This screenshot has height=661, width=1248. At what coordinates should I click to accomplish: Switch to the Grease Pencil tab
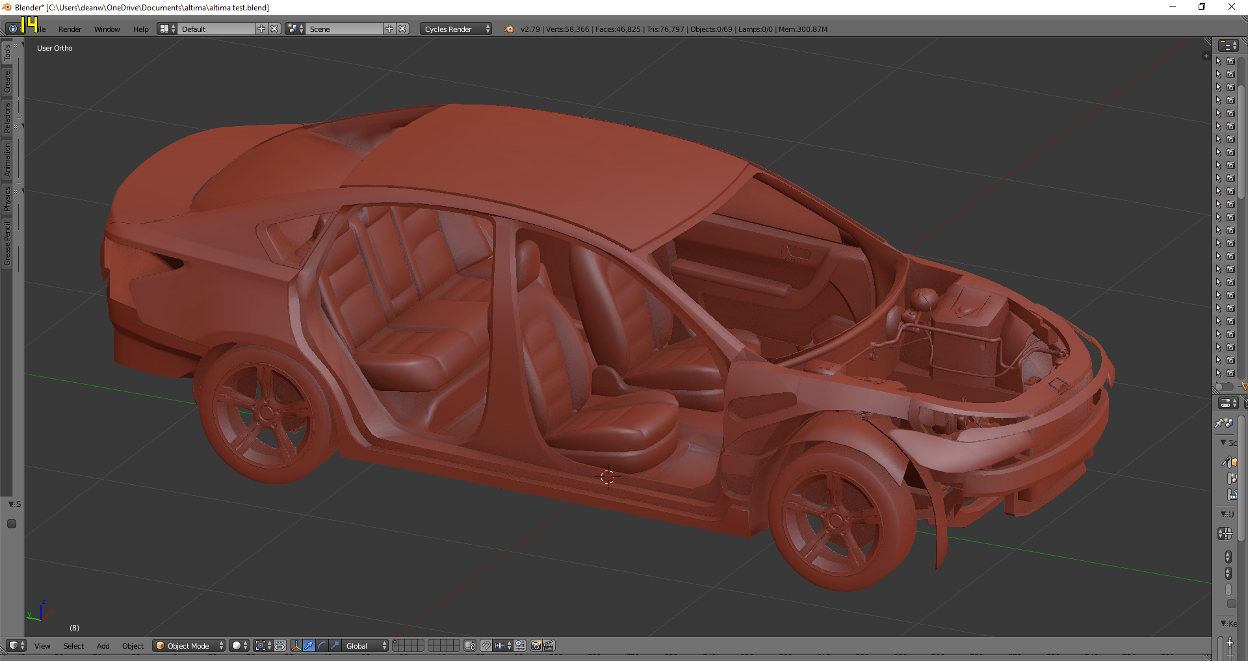coord(7,243)
